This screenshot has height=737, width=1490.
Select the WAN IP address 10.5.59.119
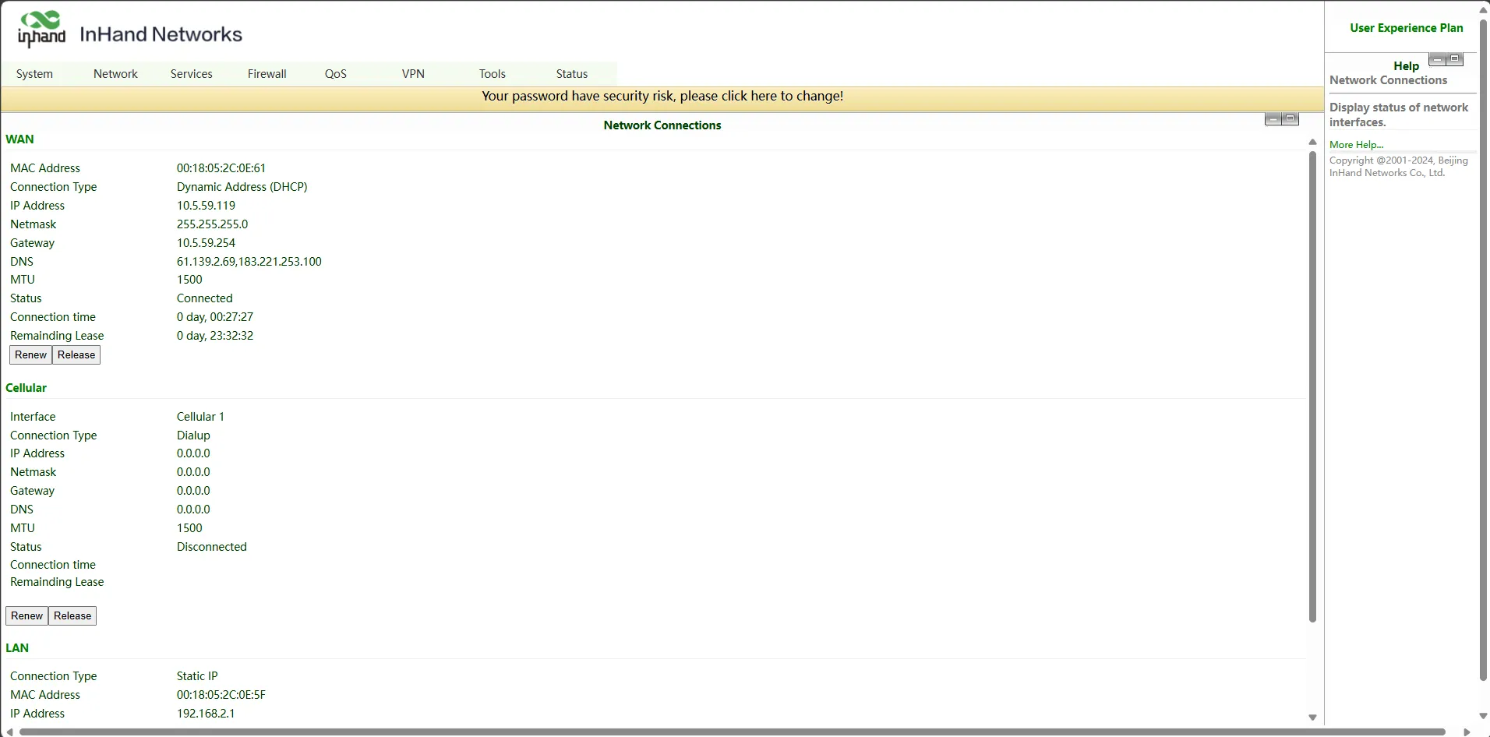206,206
